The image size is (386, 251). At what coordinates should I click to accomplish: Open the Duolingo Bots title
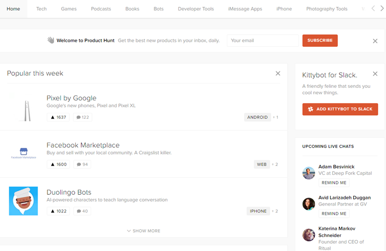[x=69, y=192]
